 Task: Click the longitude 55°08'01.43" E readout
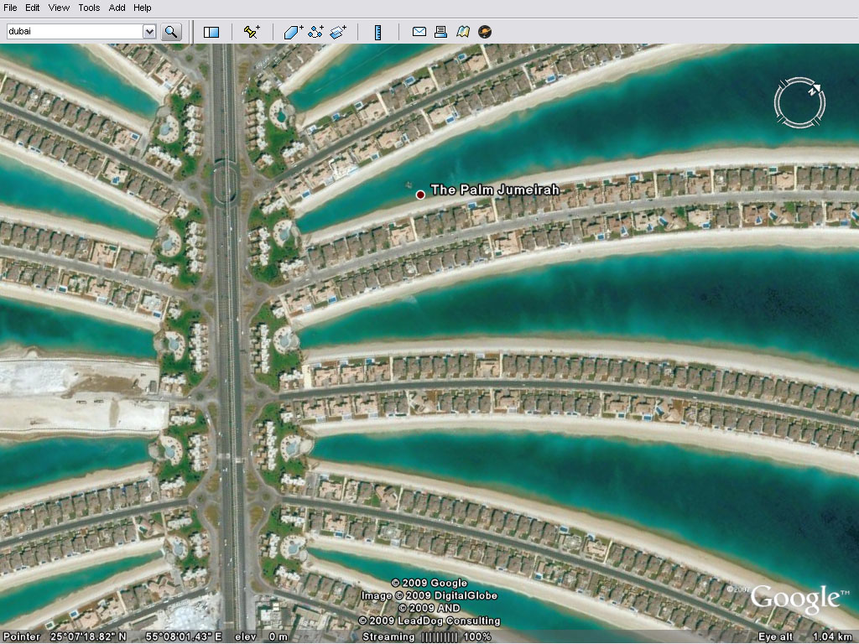click(184, 636)
